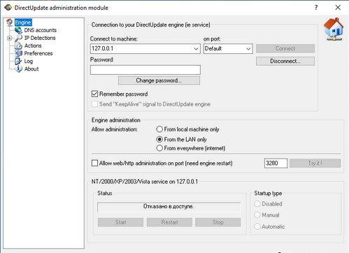Click the DNS accounts globe icon

tap(18, 30)
